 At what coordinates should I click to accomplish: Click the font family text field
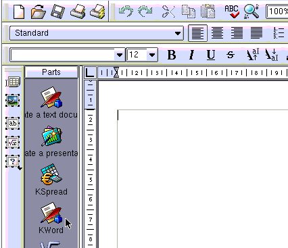[x=62, y=55]
